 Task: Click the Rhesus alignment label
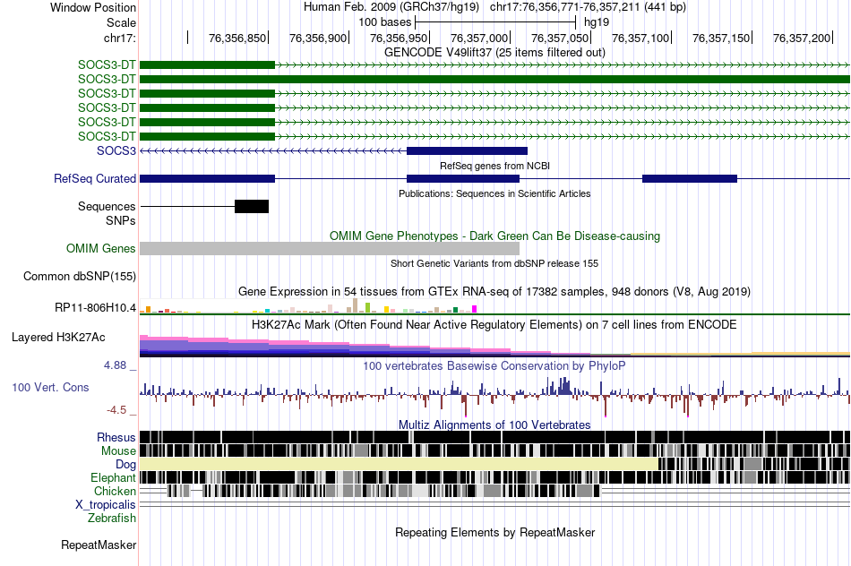[116, 437]
